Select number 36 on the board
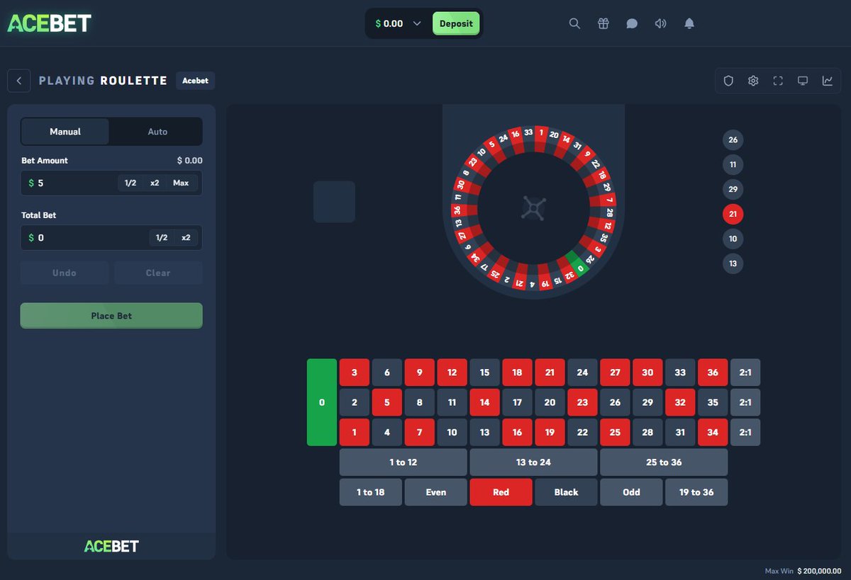This screenshot has height=580, width=851. pos(713,373)
